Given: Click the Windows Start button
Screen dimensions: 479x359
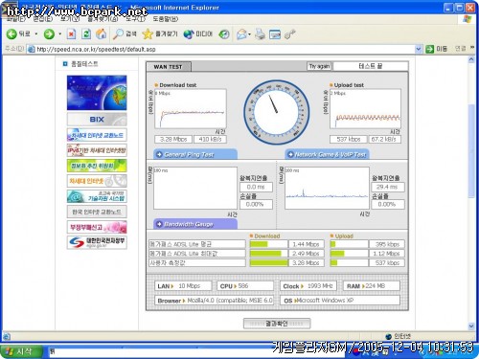Looking at the screenshot, I should tap(21, 351).
